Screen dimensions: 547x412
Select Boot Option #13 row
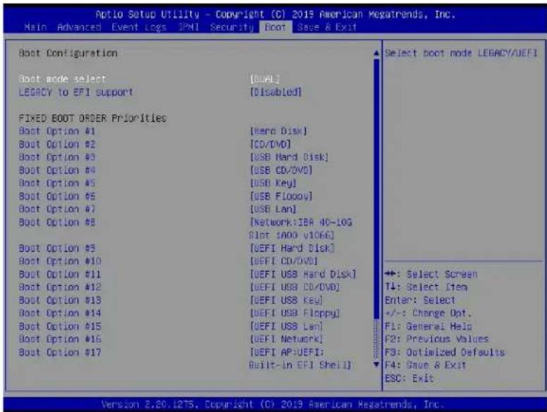click(60, 301)
